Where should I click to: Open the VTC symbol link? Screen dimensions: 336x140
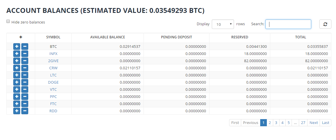click(x=53, y=90)
